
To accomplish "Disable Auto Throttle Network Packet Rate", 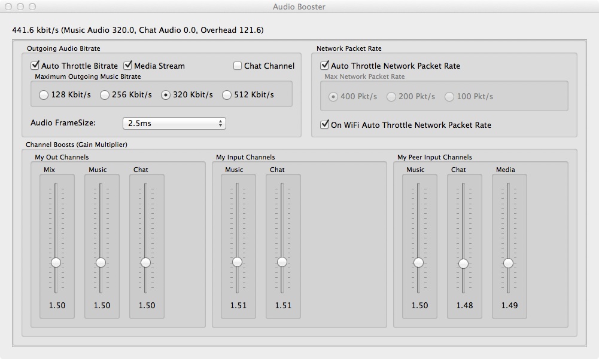I will (x=325, y=66).
